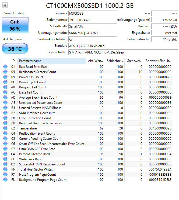179x200 pixels.
Task: Click raw value 00075C04922A of Total Host Sector Writes
Action: 160,169
